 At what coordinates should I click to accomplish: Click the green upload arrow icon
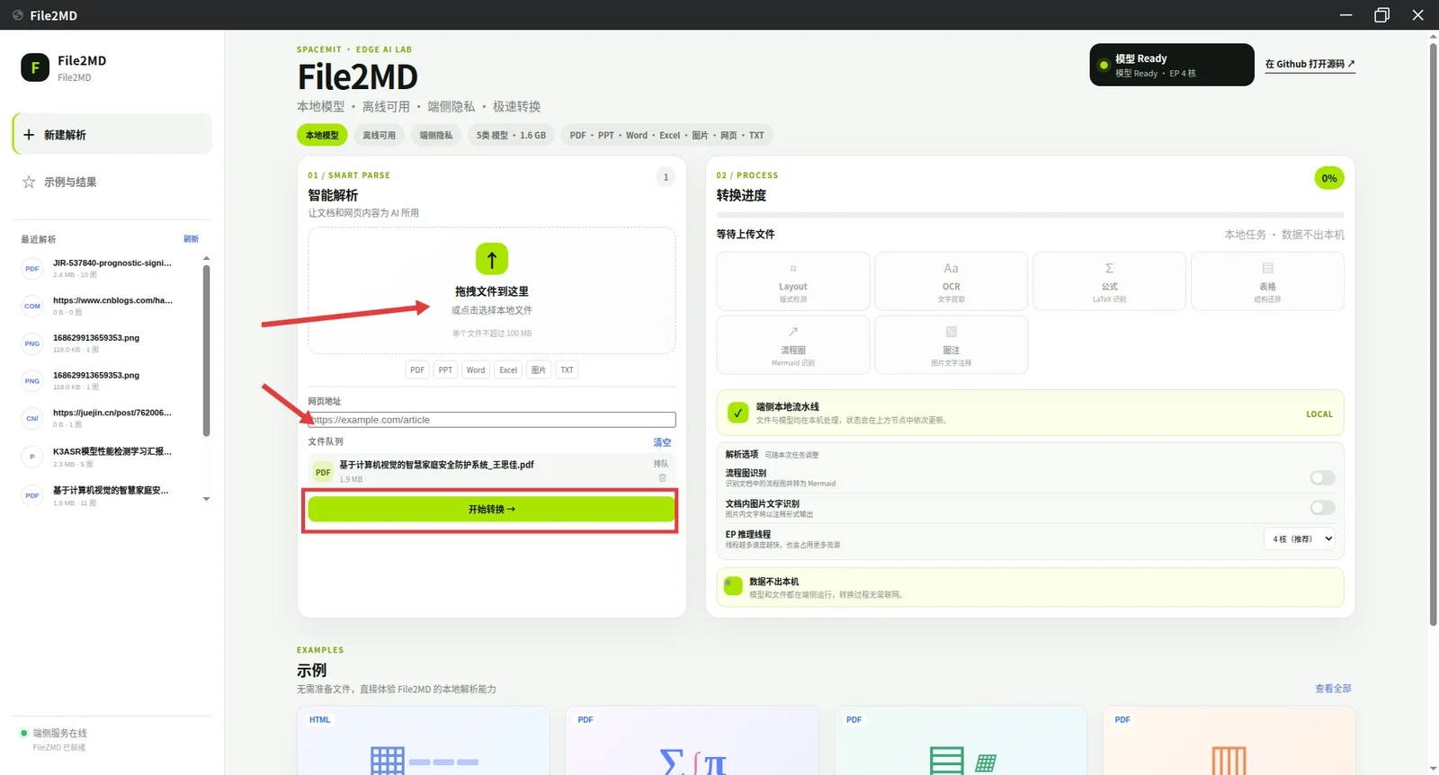pyautogui.click(x=492, y=259)
